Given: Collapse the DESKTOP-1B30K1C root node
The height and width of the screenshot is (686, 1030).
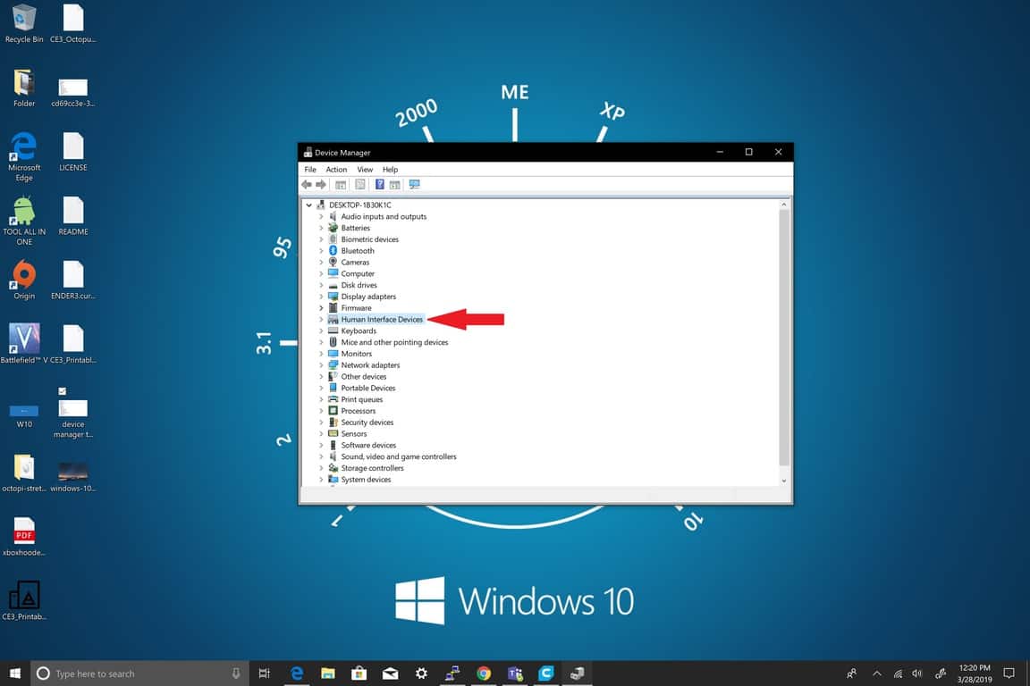Looking at the screenshot, I should click(x=309, y=205).
